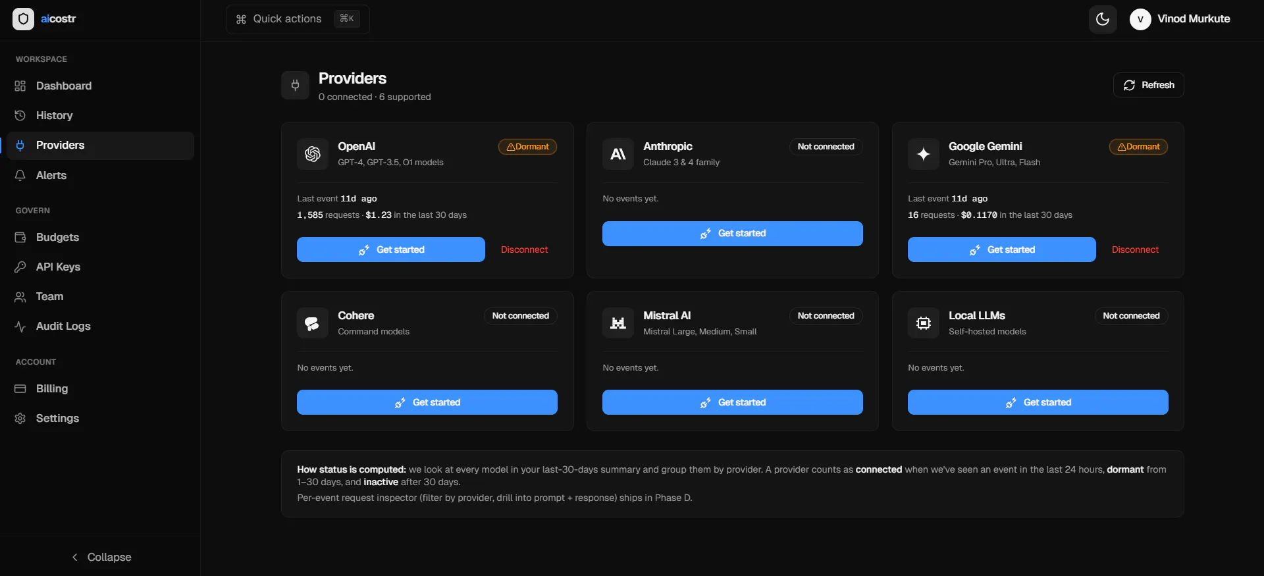
Task: Click Get started on the Mistral AI card
Action: tap(733, 402)
